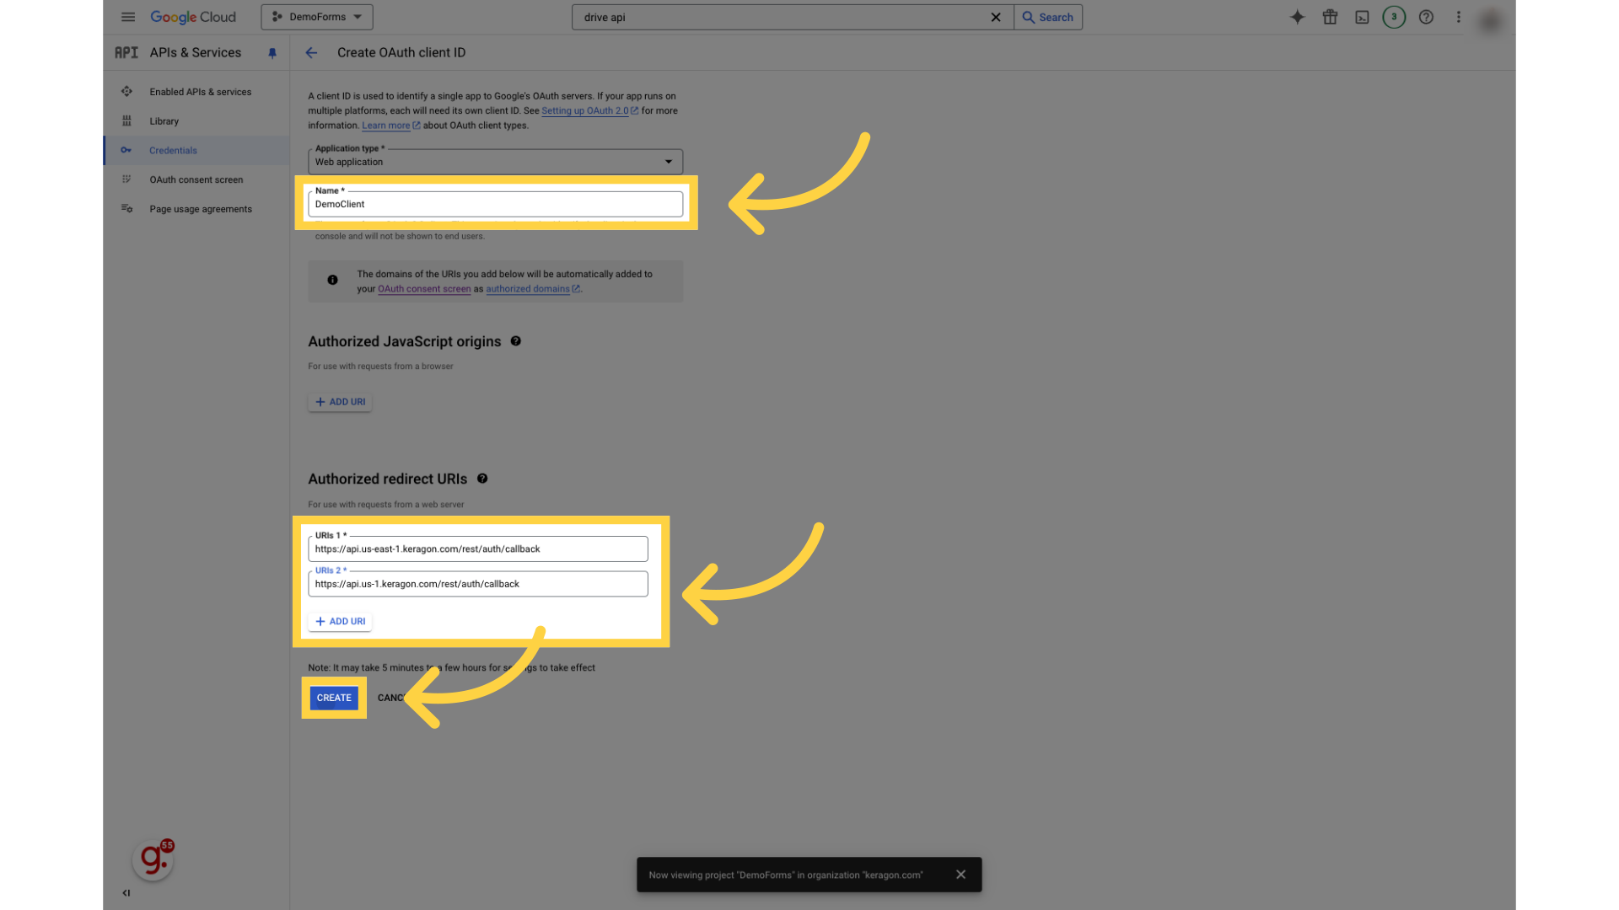
Task: Open the three-dot settings menu
Action: (x=1458, y=17)
